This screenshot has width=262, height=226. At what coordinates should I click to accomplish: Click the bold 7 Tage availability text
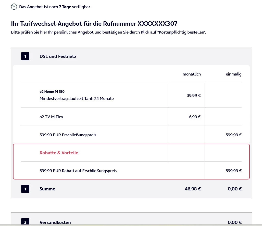pyautogui.click(x=65, y=7)
